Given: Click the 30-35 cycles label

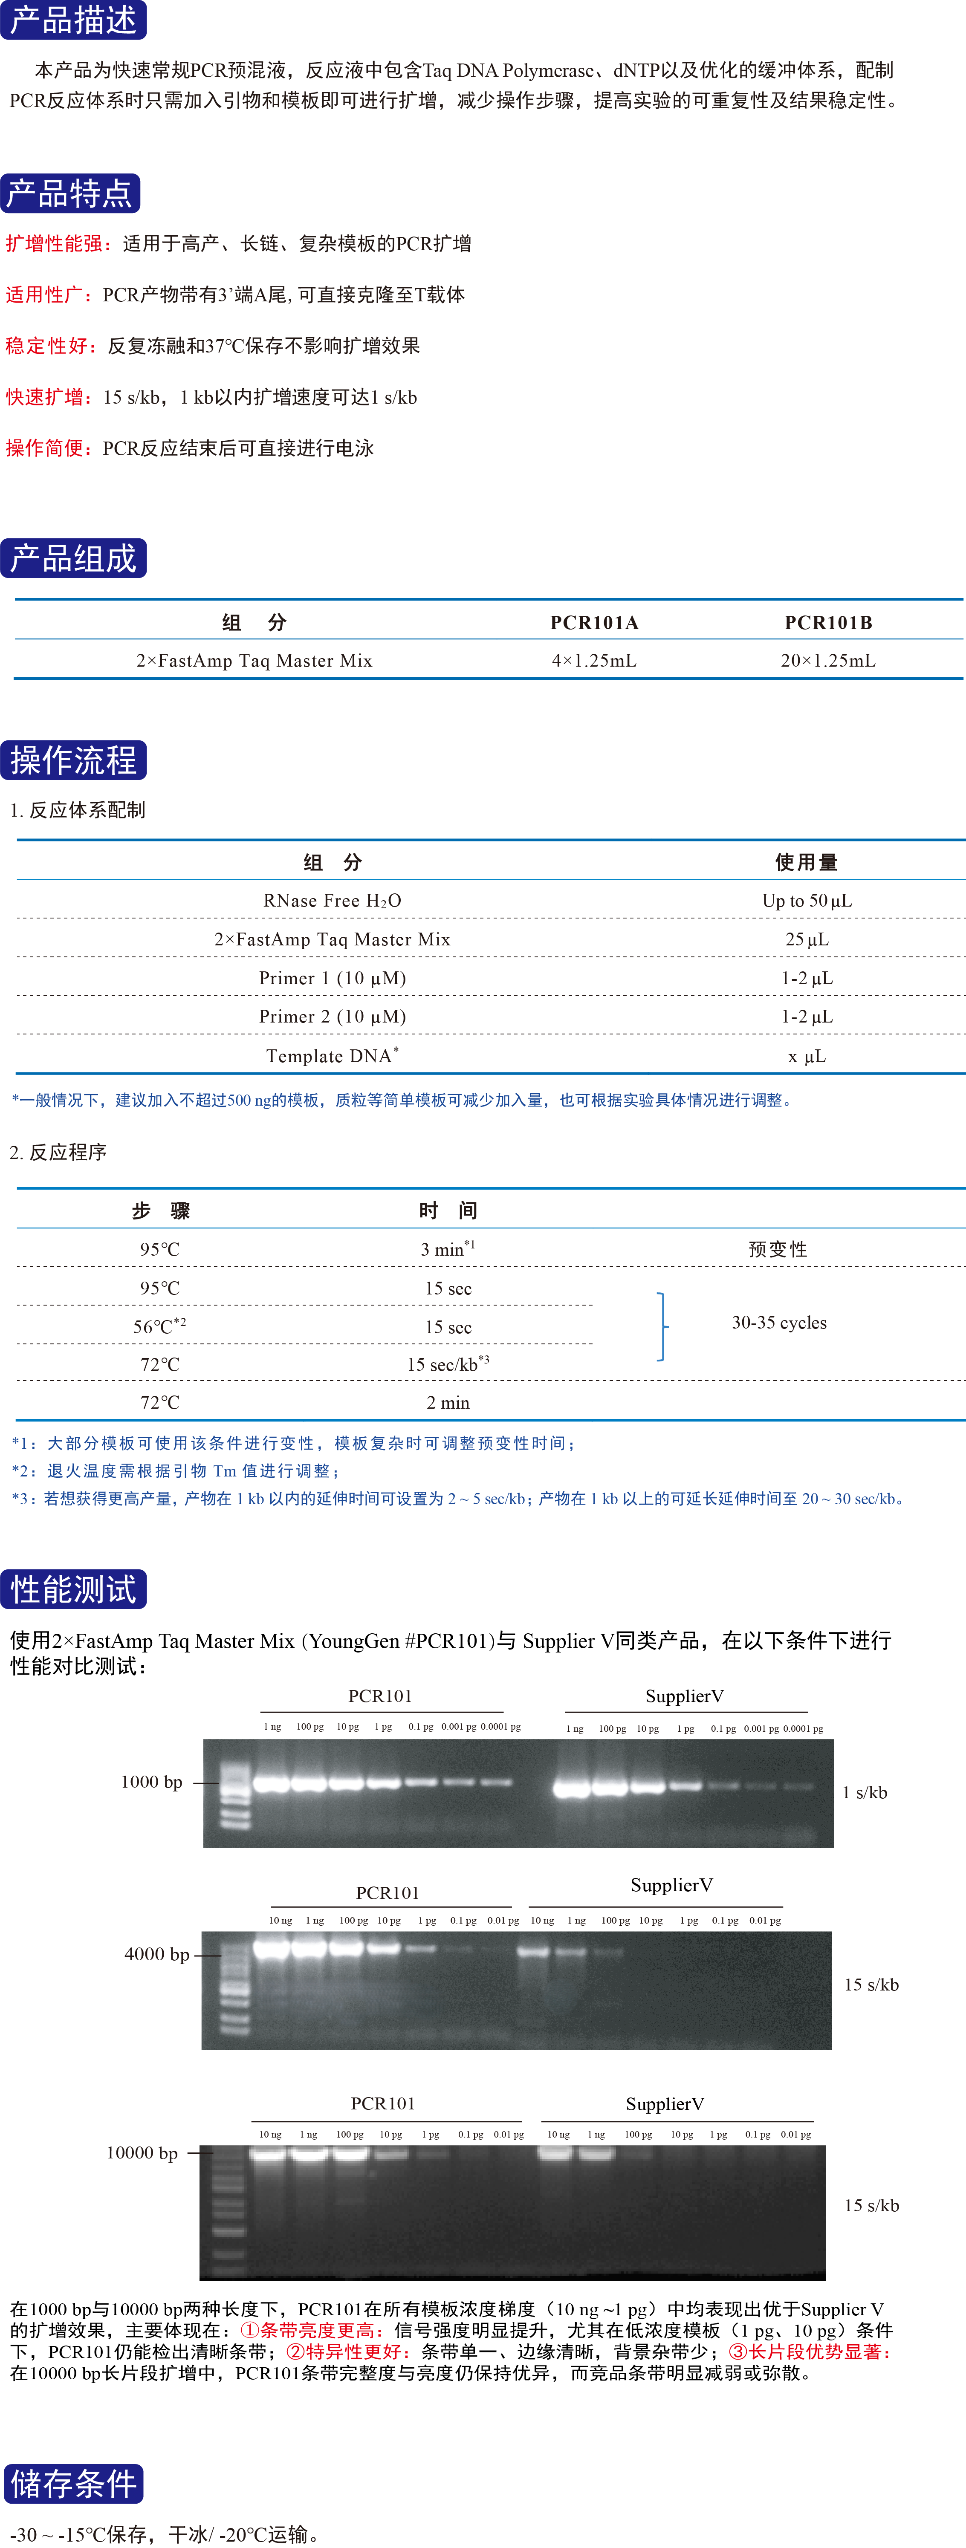Looking at the screenshot, I should coord(779,1323).
